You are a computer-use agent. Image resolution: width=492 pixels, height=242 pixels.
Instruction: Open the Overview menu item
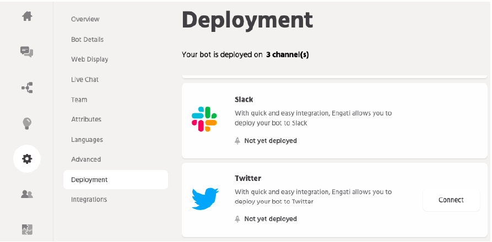[x=85, y=19]
